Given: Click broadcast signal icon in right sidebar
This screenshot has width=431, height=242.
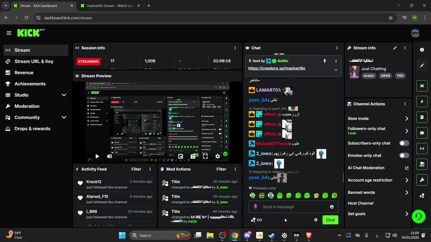Looking at the screenshot, I should click(422, 149).
